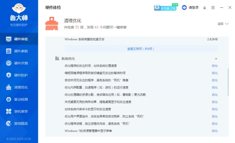The width and height of the screenshot is (235, 143).
Task: Click the 装机推荐 clover icon in sidebar
Action: point(9,111)
